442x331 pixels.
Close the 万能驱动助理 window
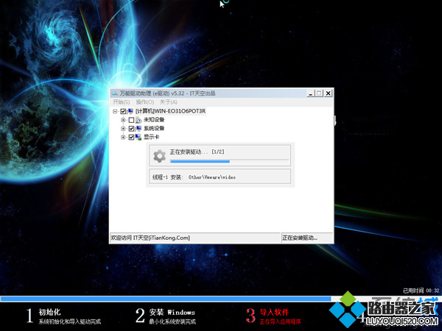328,93
